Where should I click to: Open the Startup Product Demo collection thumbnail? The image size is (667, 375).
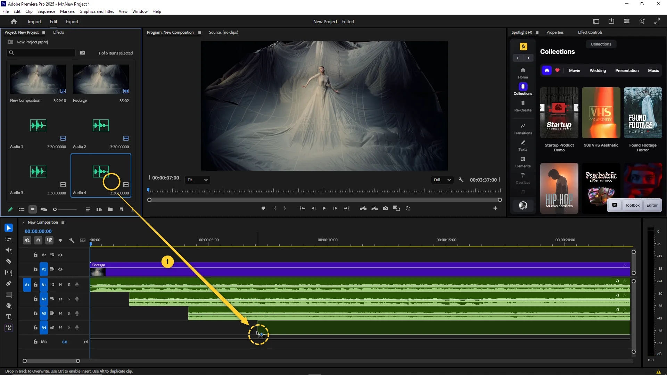[559, 112]
